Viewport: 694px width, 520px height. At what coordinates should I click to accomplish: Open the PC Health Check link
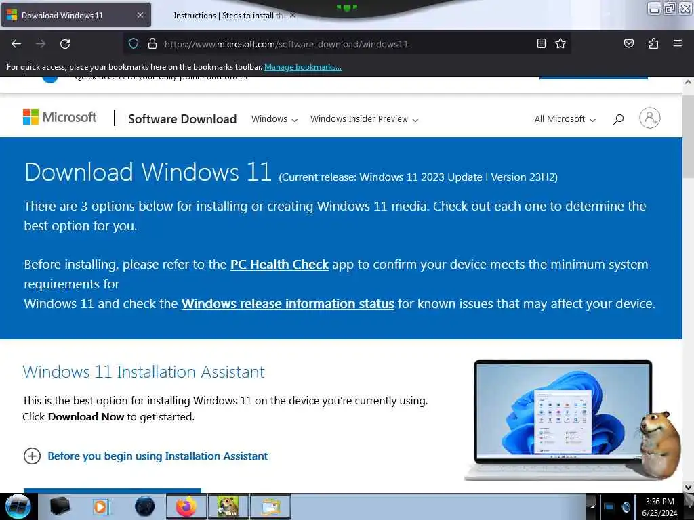279,265
